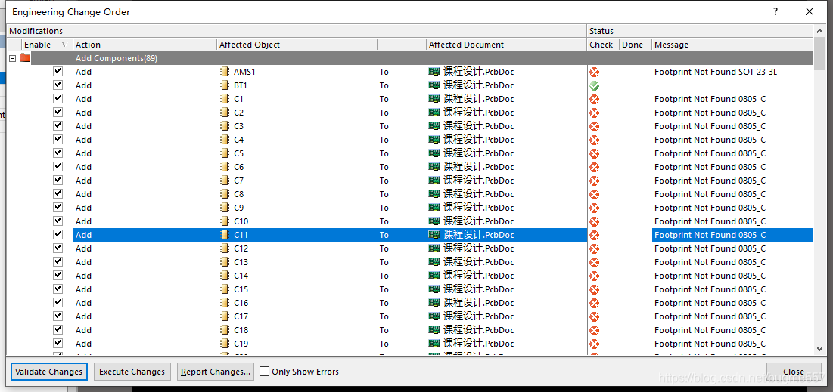Click the PcbDoc document icon in C14 row
Screen dimensions: 833x392
[434, 276]
